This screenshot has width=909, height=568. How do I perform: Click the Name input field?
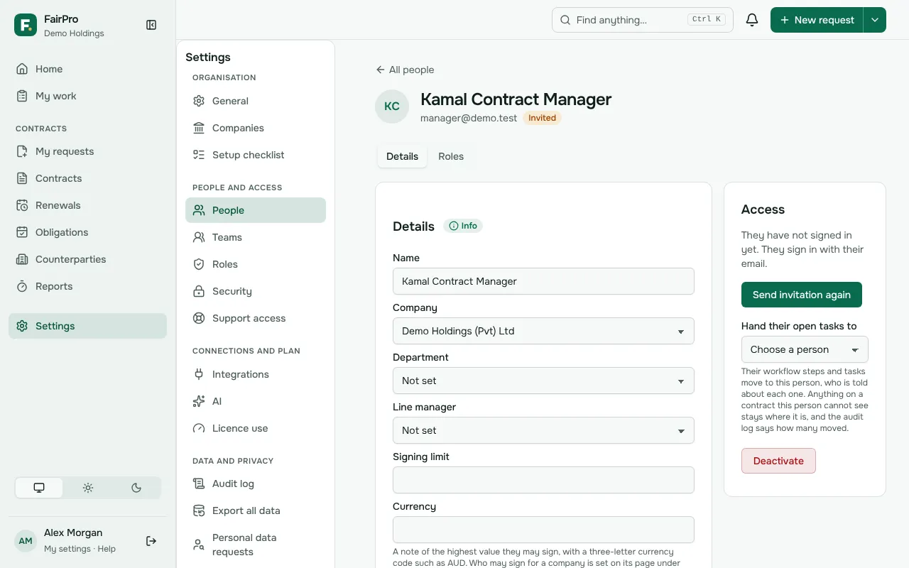coord(543,281)
